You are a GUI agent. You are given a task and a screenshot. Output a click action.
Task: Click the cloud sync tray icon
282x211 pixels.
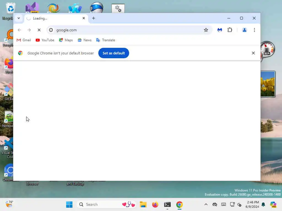[215, 204]
